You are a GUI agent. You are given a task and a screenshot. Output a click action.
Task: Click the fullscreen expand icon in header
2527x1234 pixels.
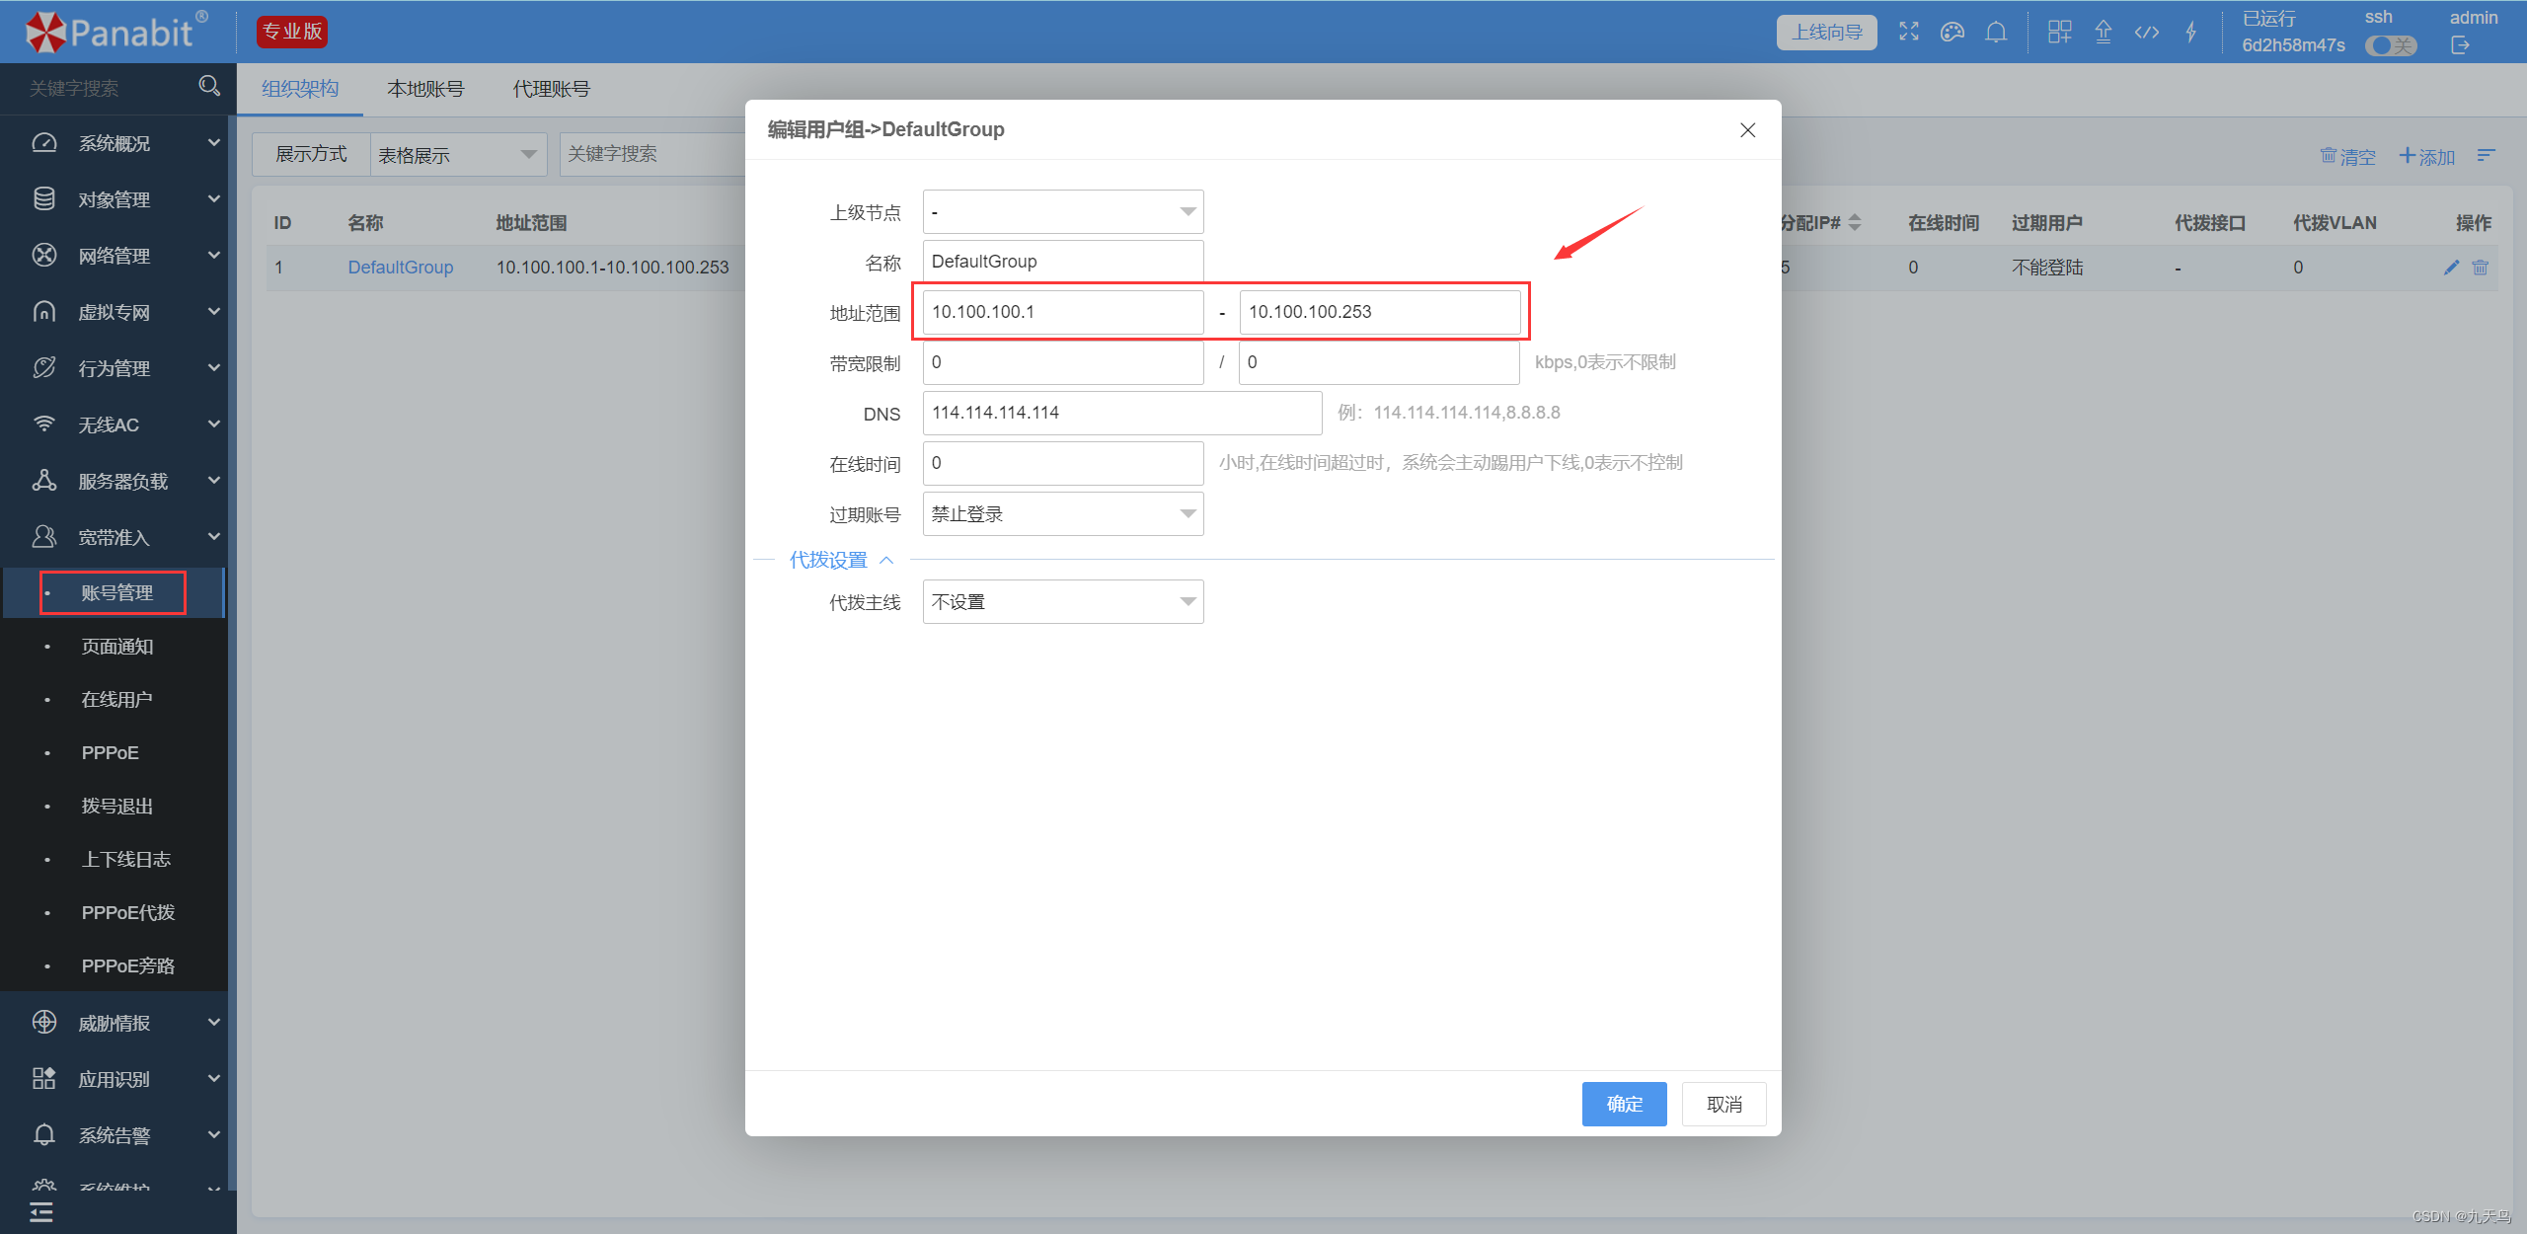coord(1908,32)
